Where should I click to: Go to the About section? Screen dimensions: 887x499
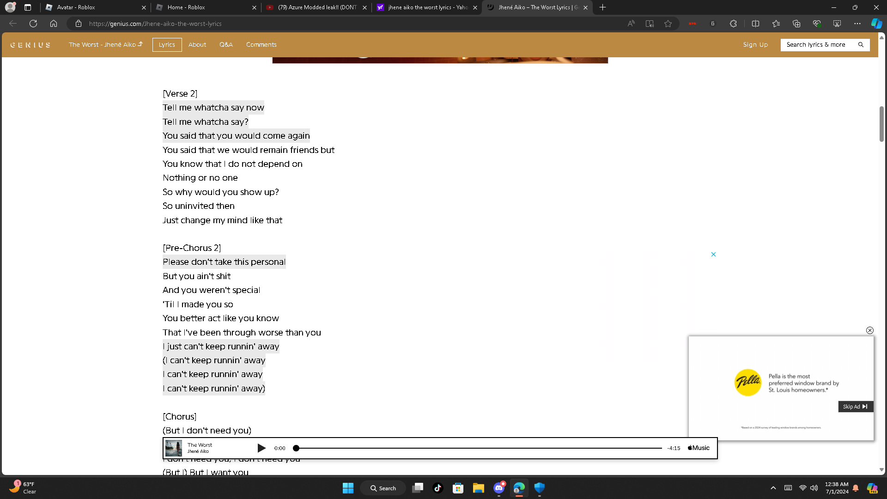197,45
